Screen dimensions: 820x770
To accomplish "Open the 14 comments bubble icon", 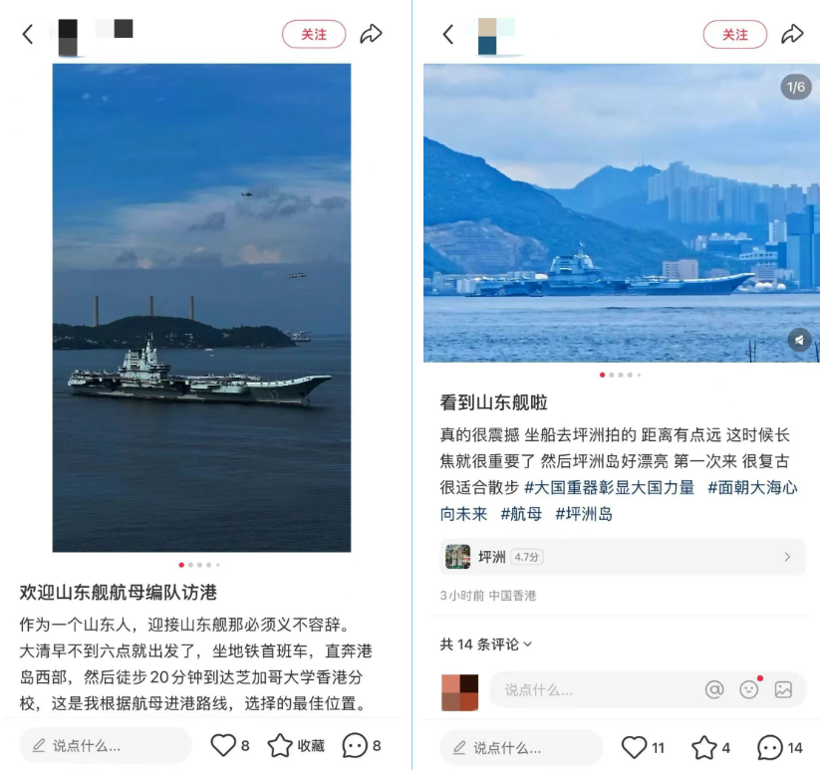I will 770,747.
